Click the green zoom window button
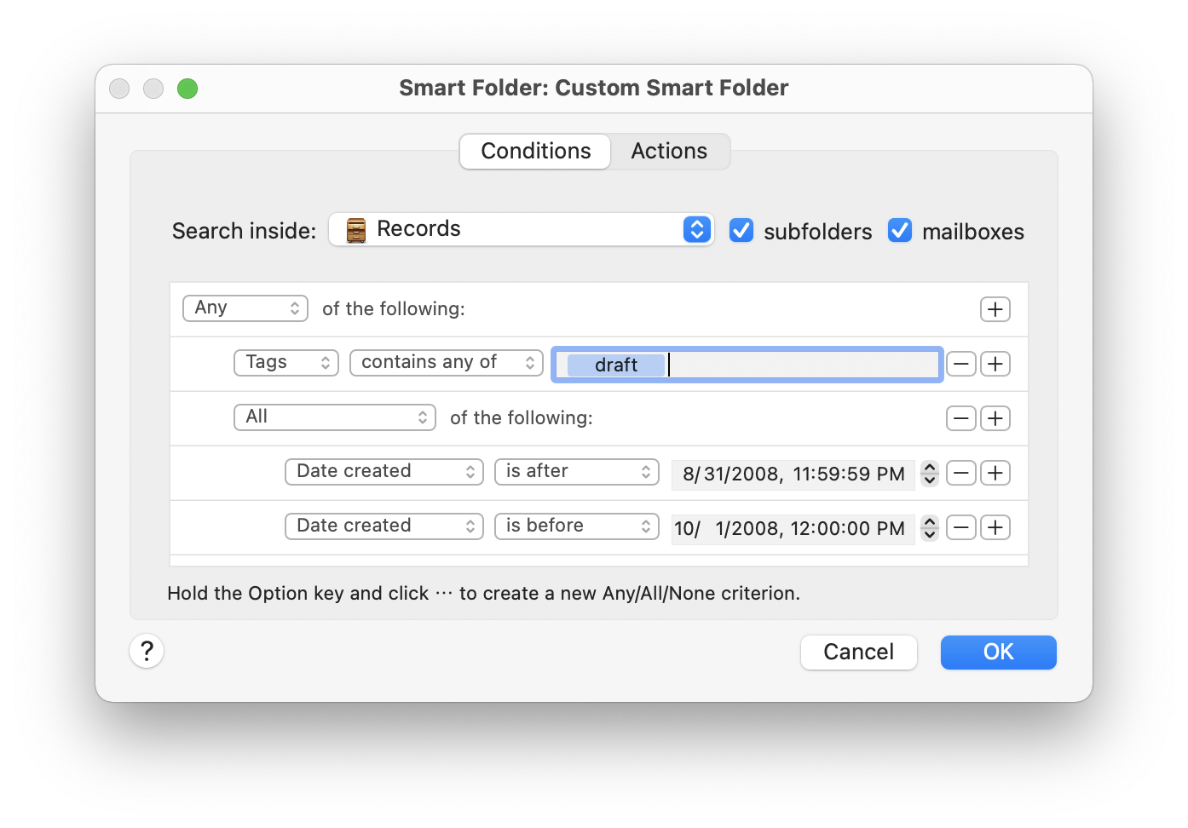 187,89
